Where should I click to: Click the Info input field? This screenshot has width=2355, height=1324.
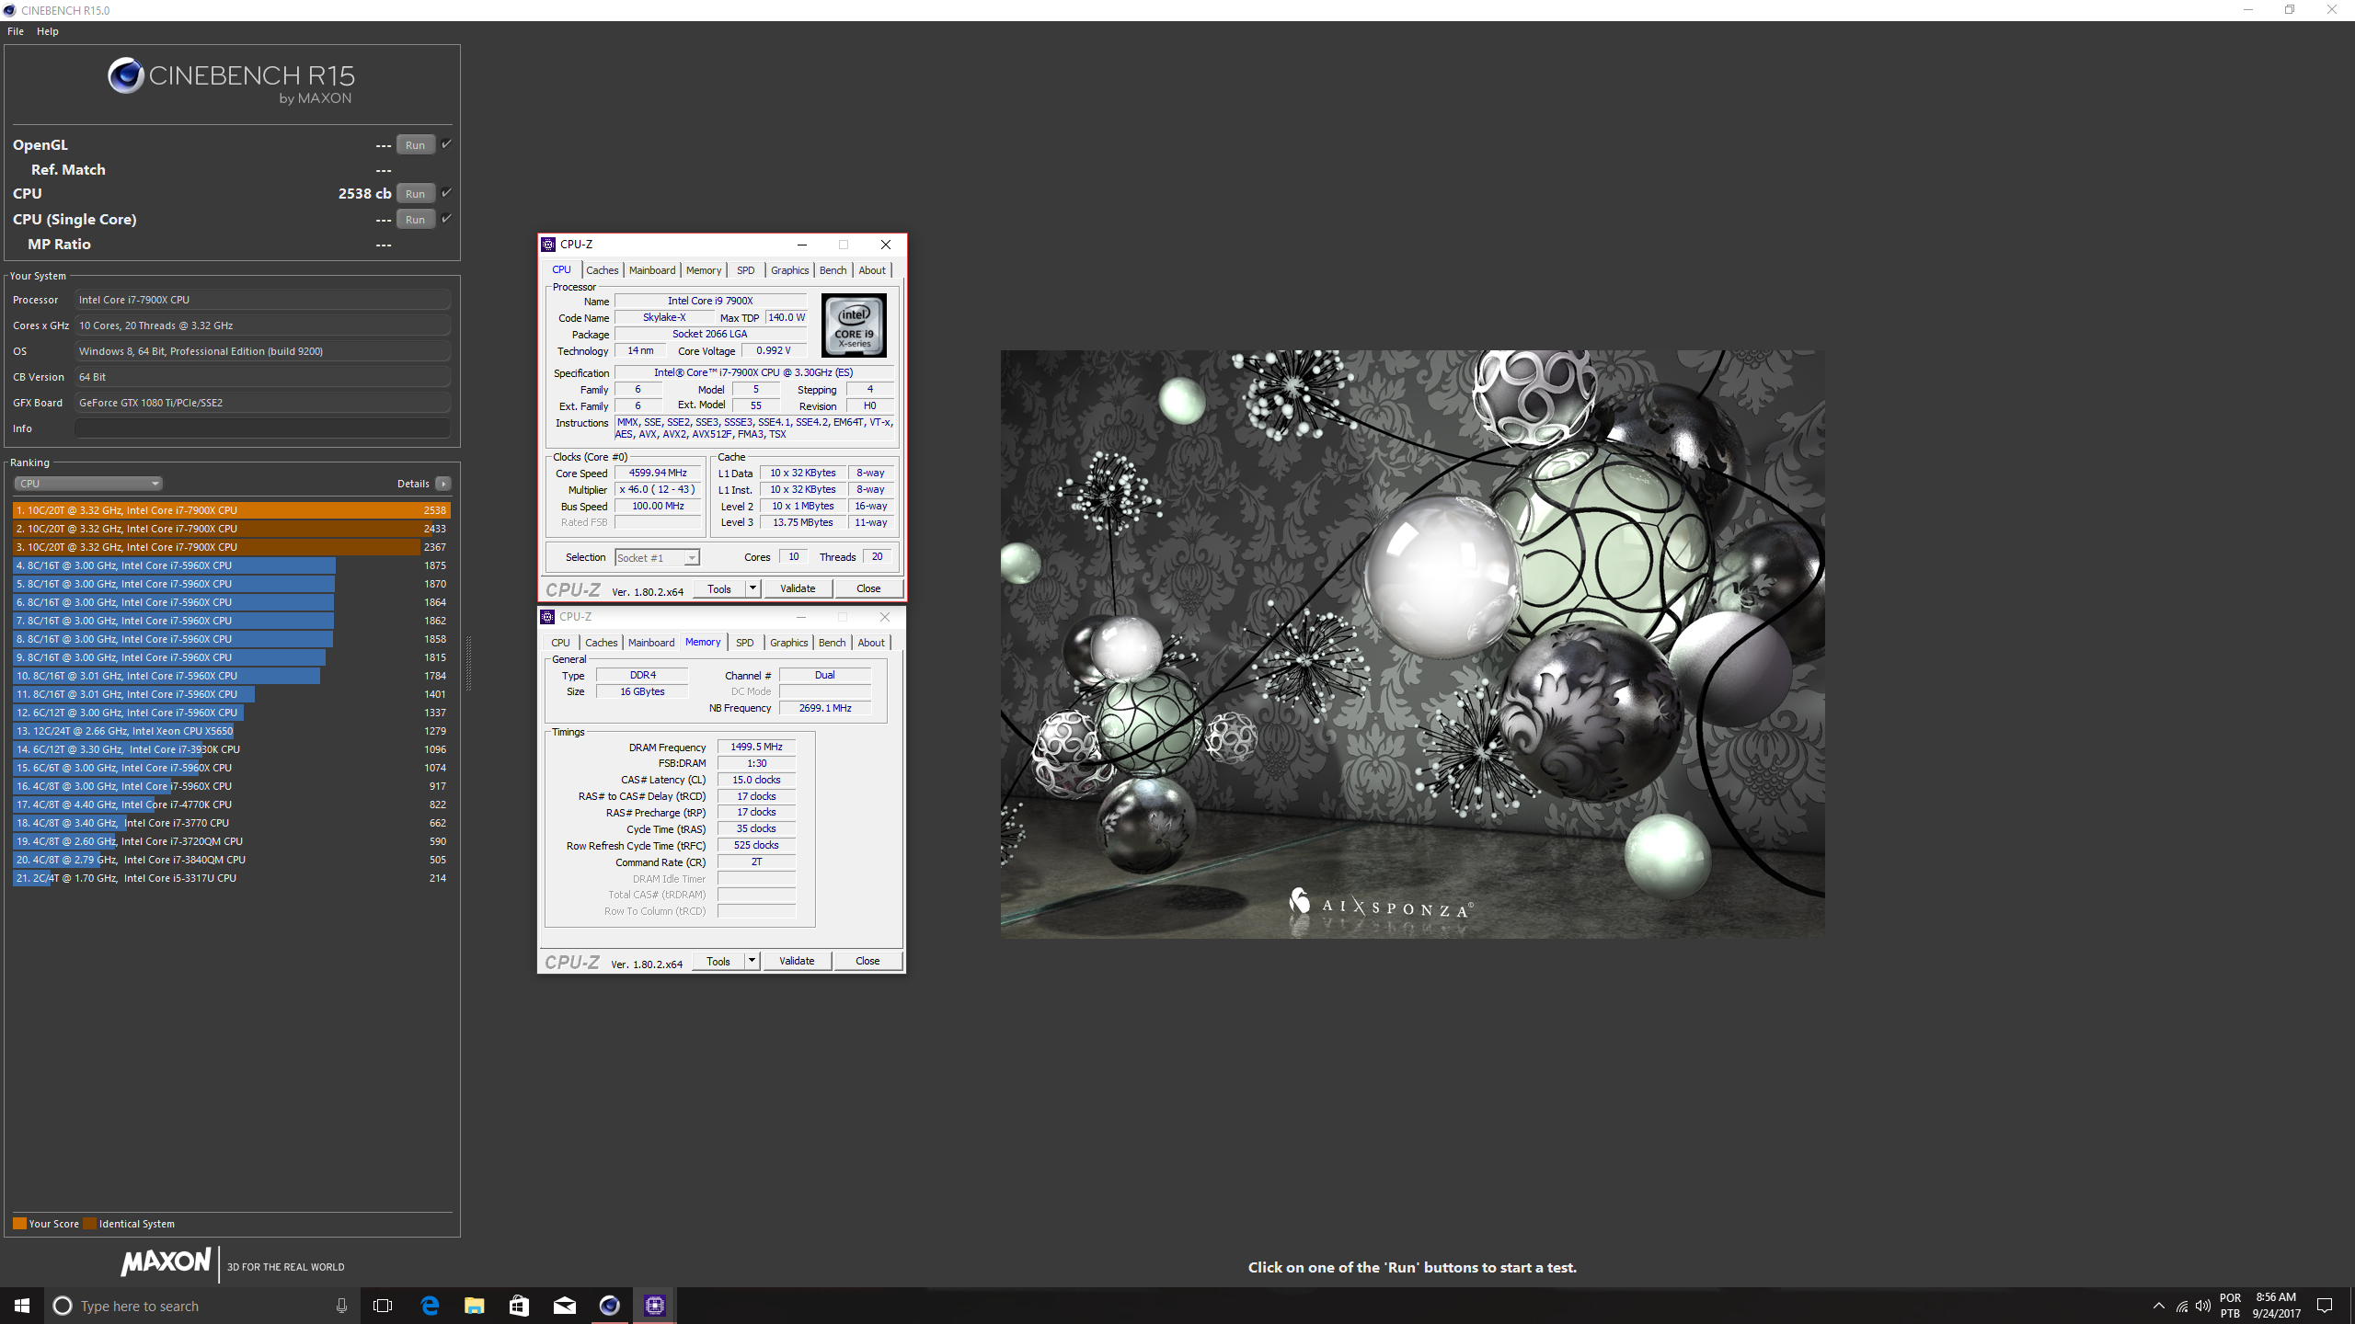click(262, 428)
